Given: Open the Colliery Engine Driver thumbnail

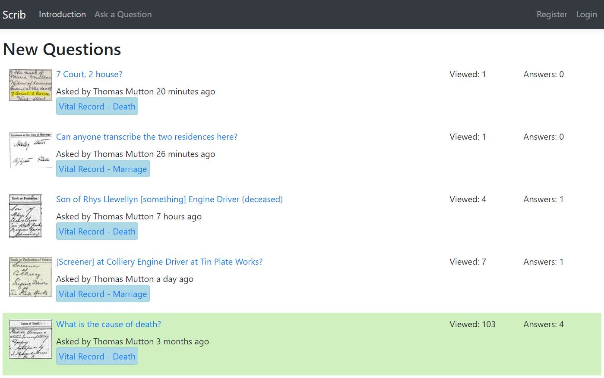Looking at the screenshot, I should coord(30,277).
